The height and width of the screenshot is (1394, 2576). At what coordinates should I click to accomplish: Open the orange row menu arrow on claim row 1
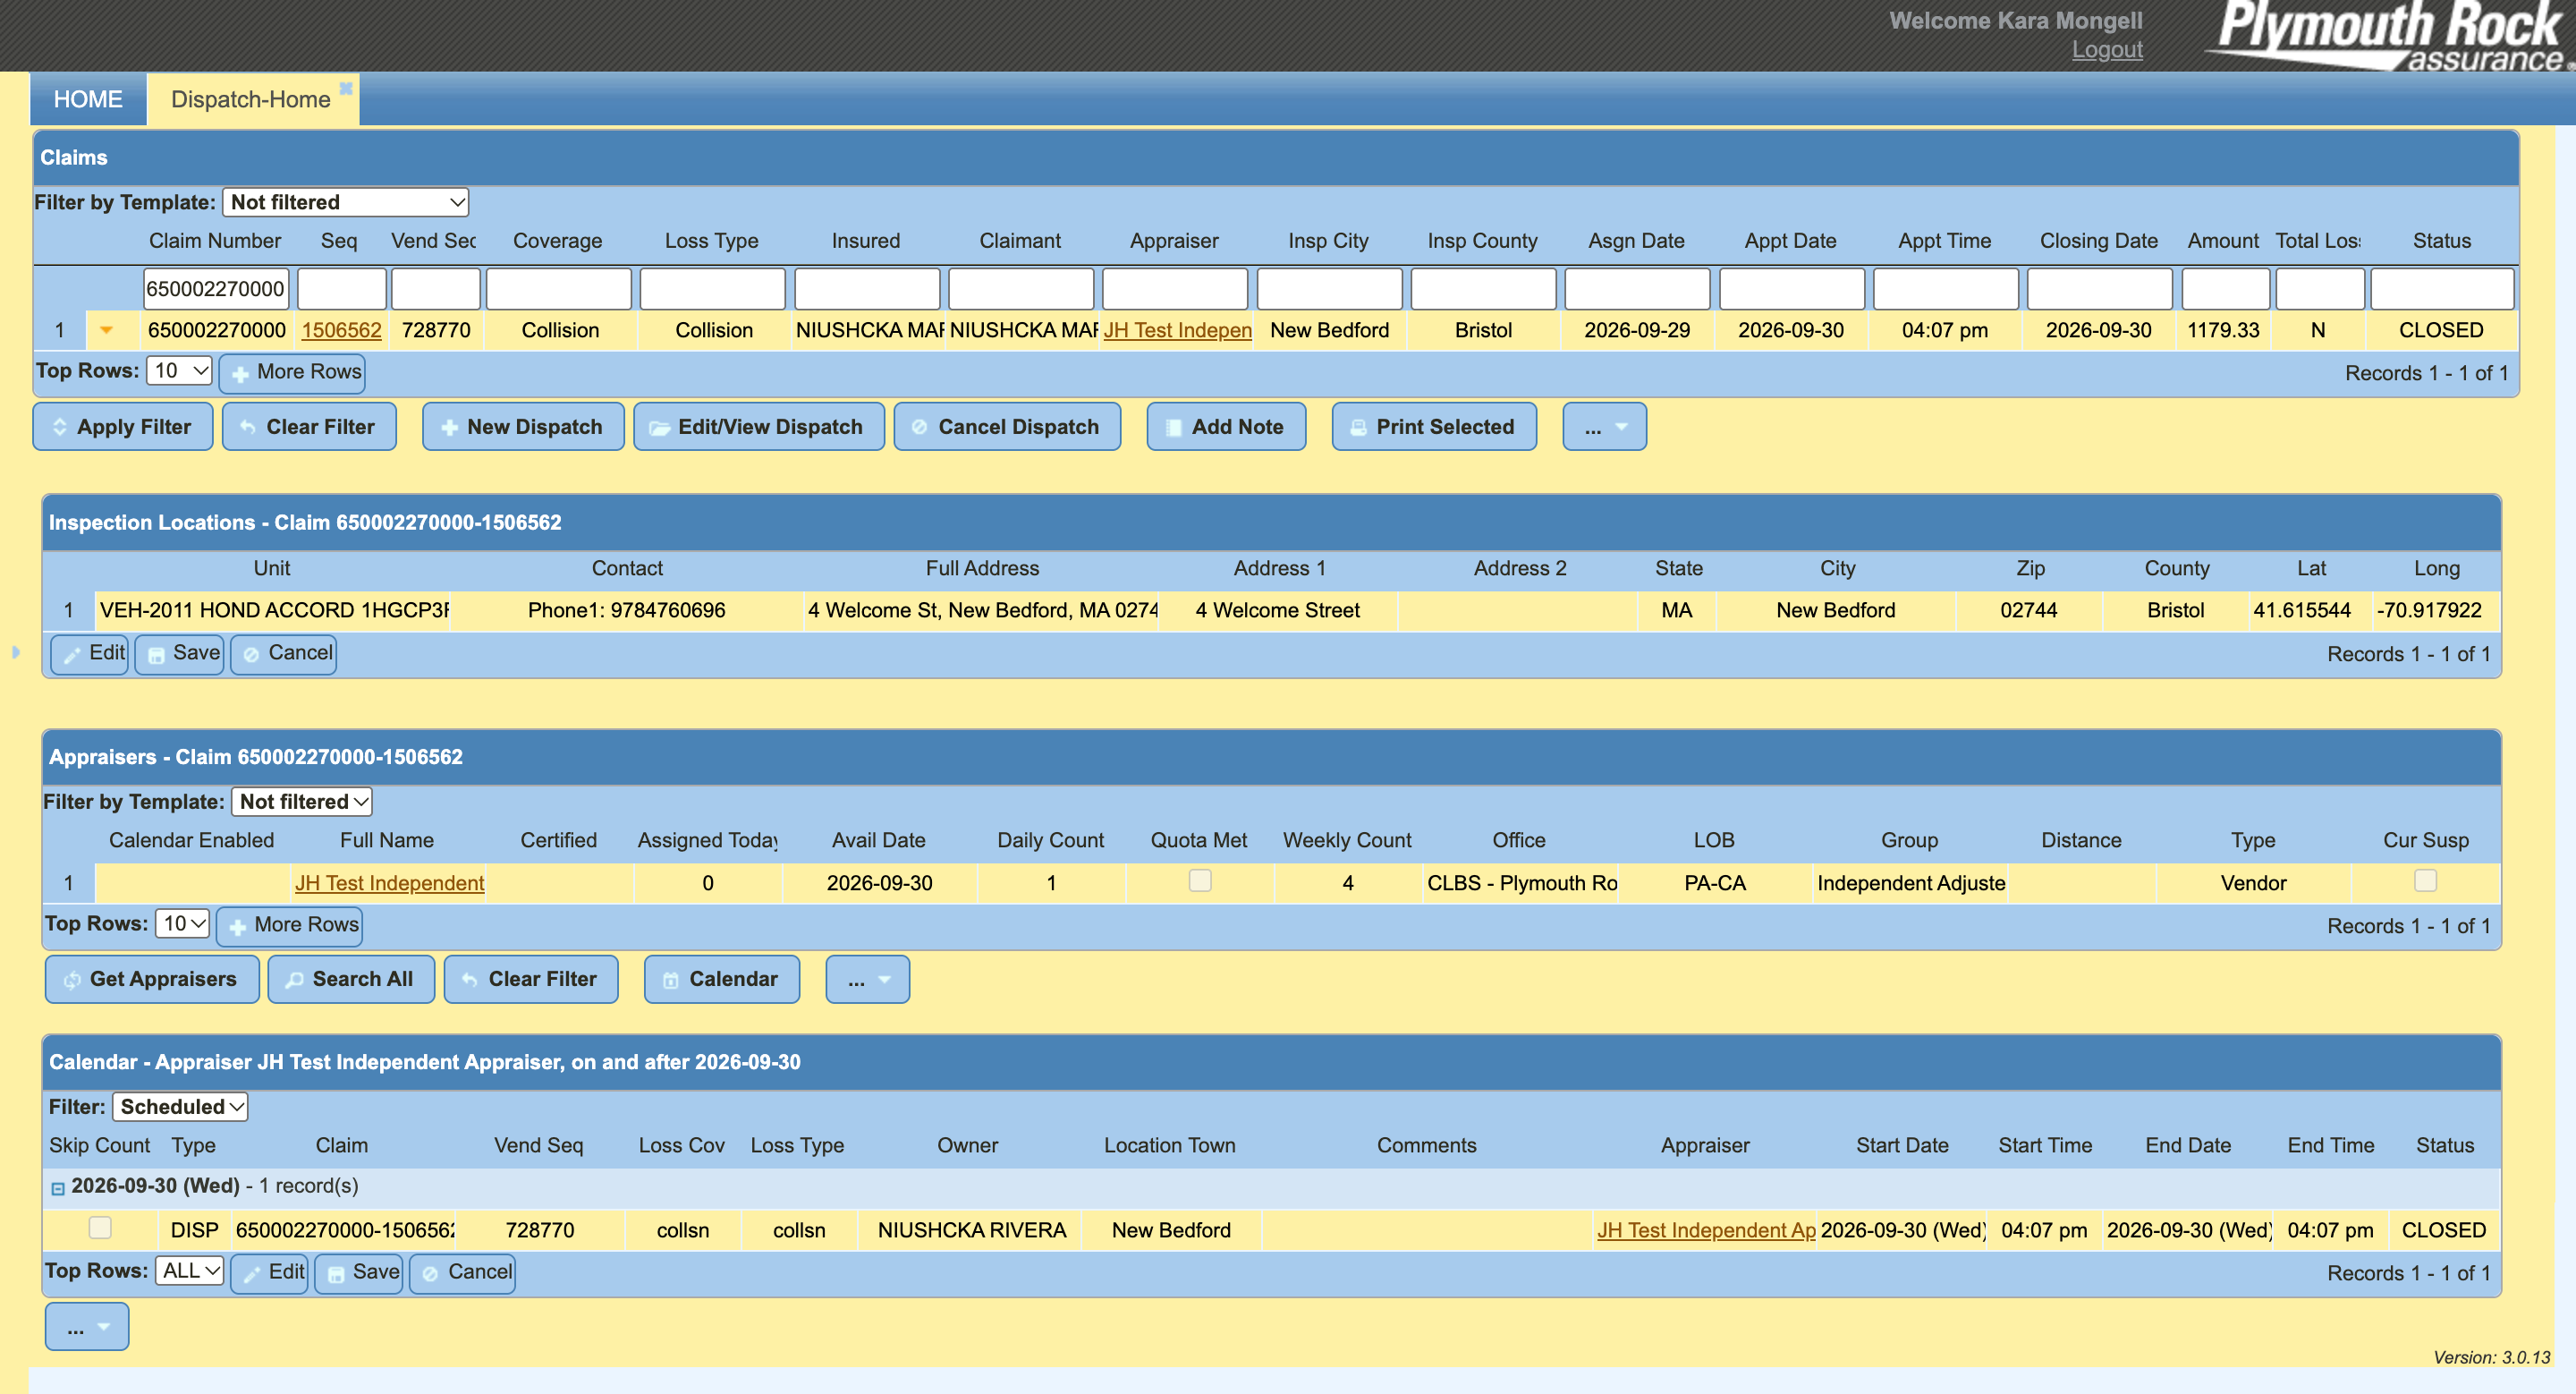106,330
